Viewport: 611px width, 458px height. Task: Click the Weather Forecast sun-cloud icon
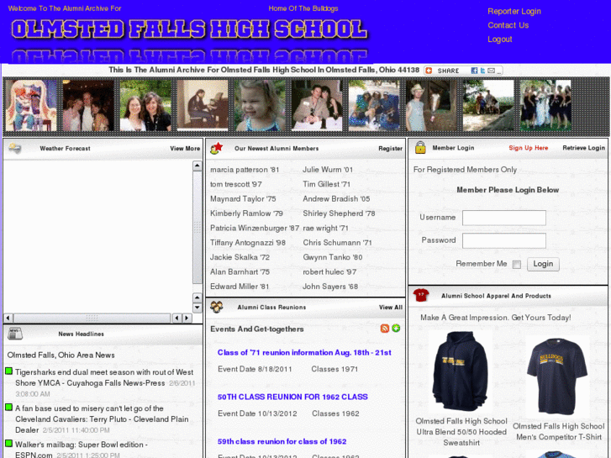[x=15, y=148]
